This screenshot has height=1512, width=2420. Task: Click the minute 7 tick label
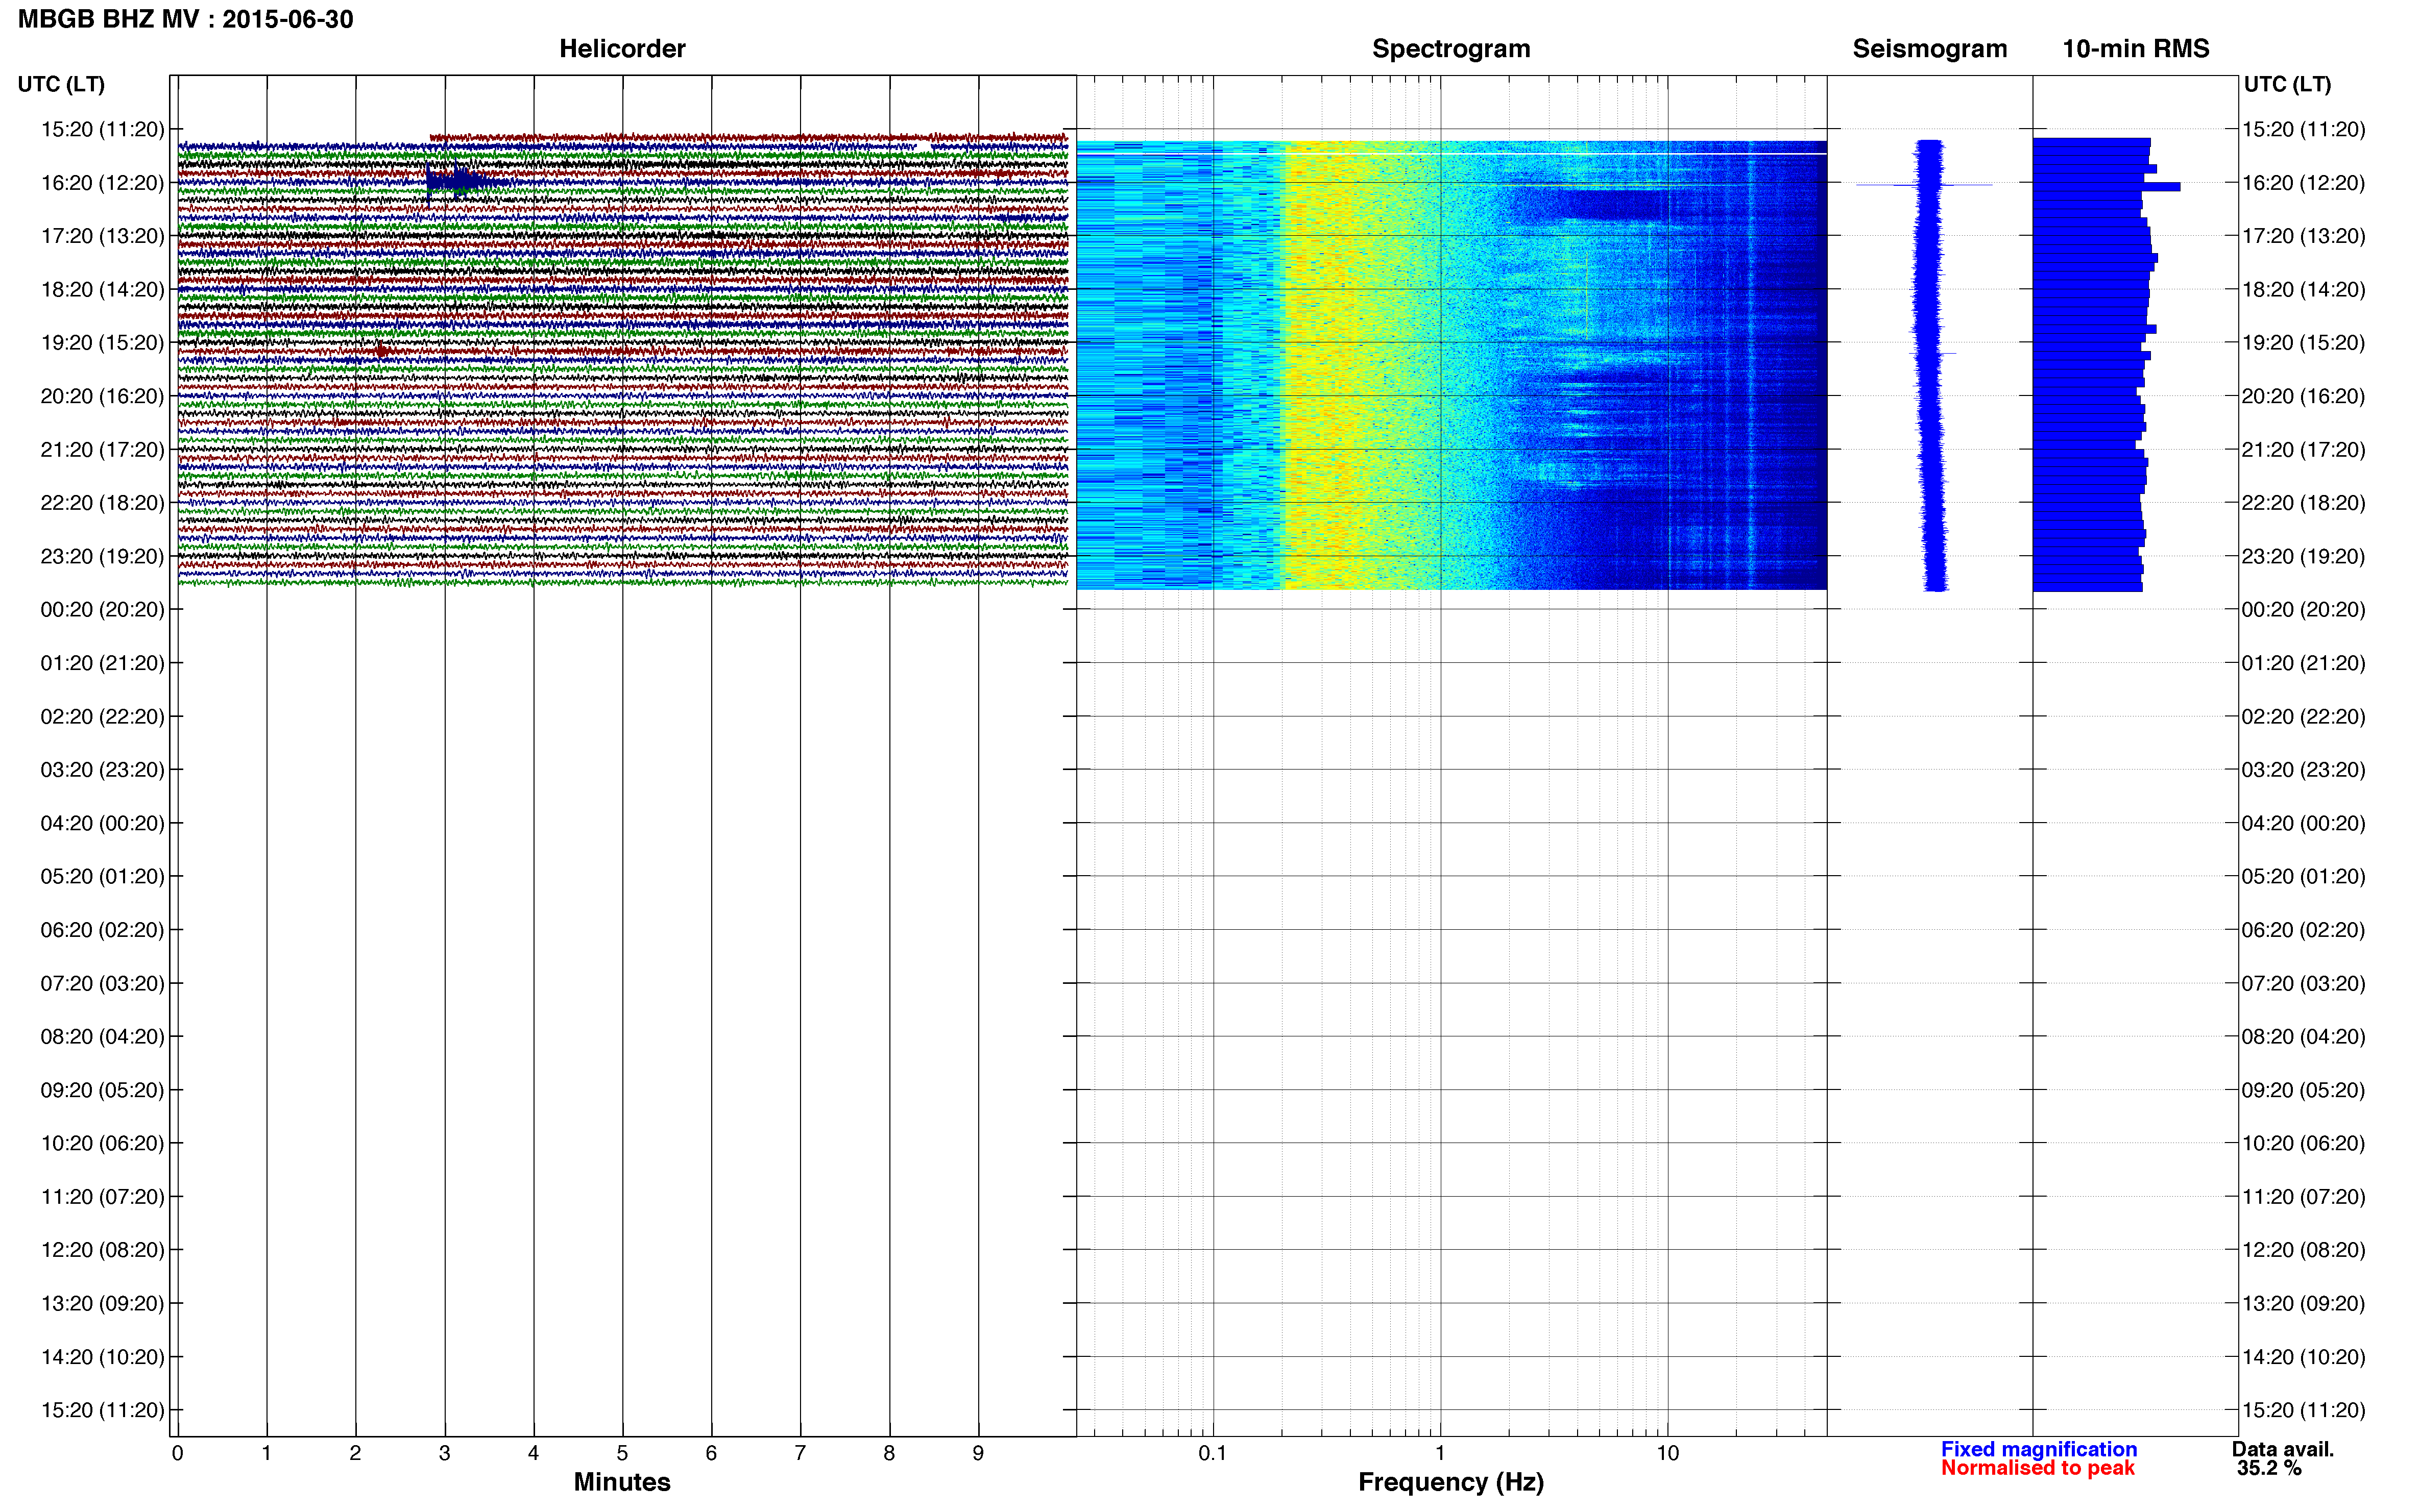pyautogui.click(x=801, y=1453)
